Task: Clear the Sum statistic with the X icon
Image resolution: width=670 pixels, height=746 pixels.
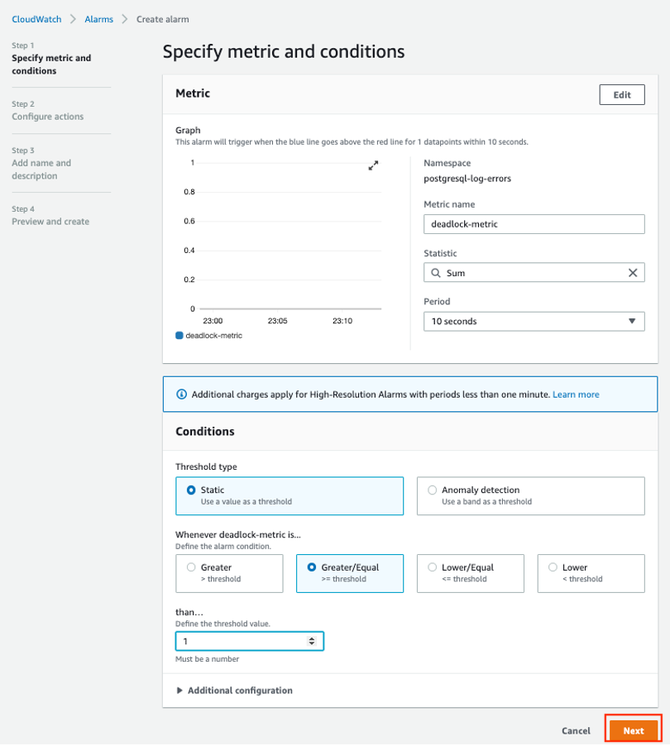Action: tap(633, 273)
